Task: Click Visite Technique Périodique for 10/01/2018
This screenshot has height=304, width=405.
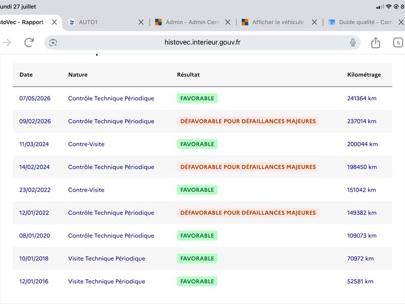Action: point(107,258)
